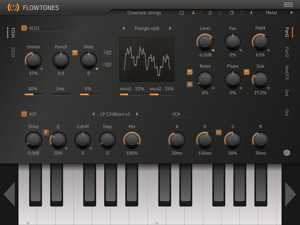Toggle the keyboard tracking icon beside Punch
The width and height of the screenshot is (300, 225).
(x=75, y=53)
